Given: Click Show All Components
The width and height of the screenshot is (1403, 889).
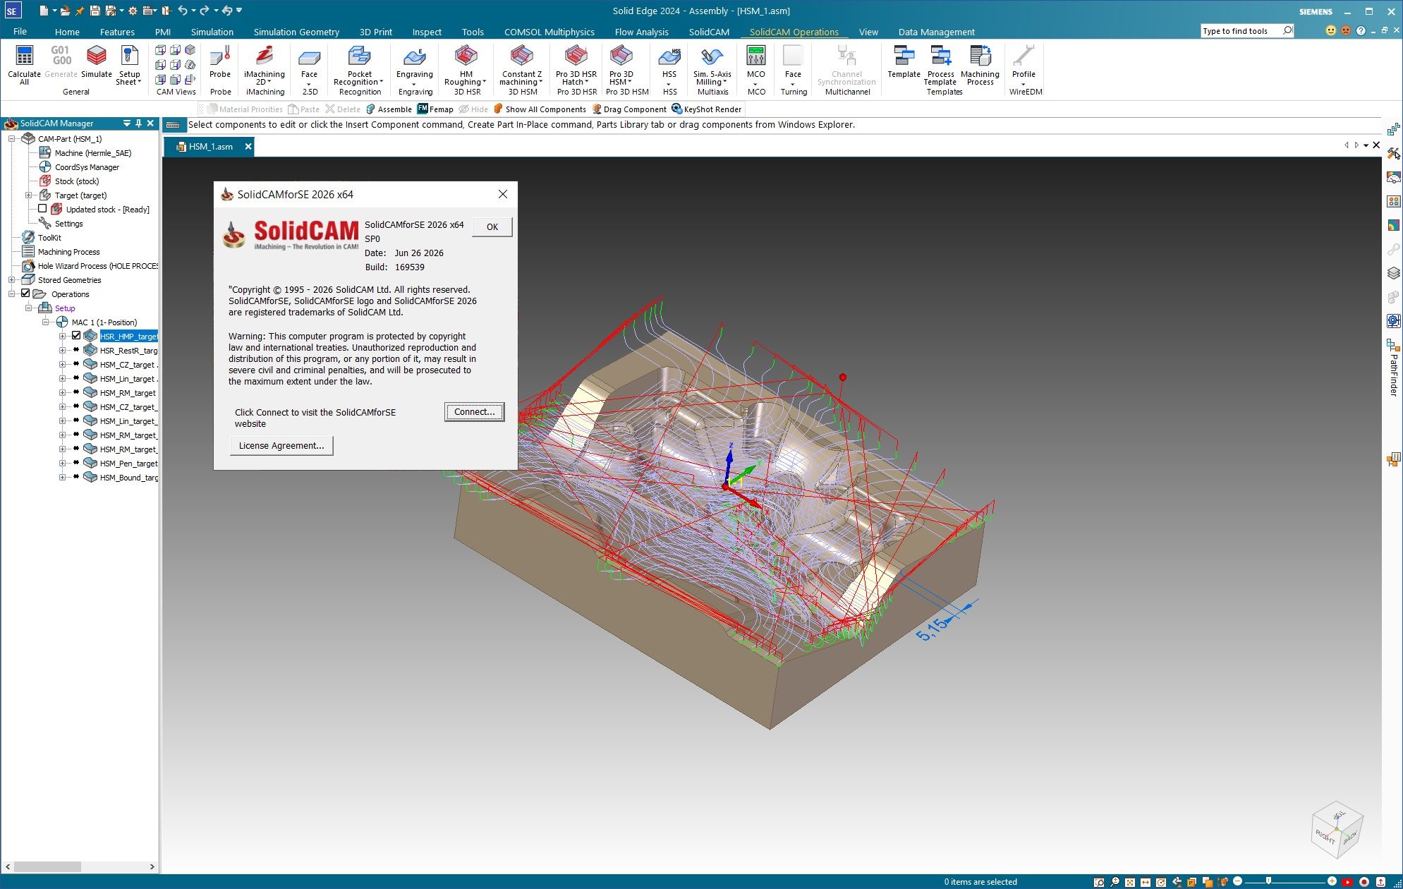Looking at the screenshot, I should coord(540,109).
